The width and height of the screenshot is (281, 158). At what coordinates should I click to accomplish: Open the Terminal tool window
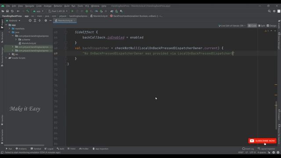36,149
